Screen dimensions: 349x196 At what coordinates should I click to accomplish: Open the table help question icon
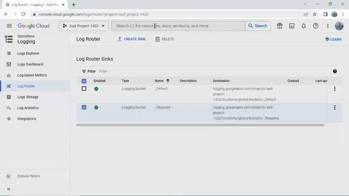point(335,71)
